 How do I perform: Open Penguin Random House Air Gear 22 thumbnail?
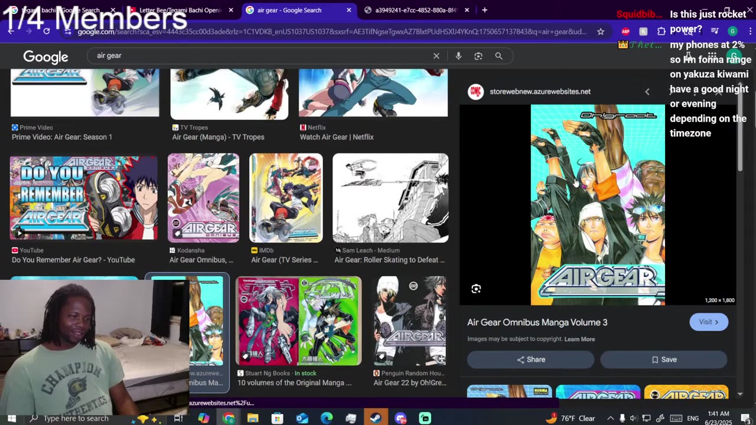click(410, 321)
